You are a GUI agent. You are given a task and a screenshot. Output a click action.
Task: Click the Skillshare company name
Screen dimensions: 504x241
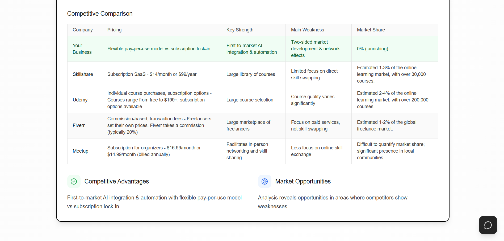83,74
